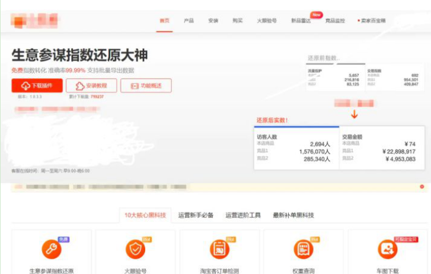Click the Hot badge on 火眼验号 card

pyautogui.click(x=147, y=240)
